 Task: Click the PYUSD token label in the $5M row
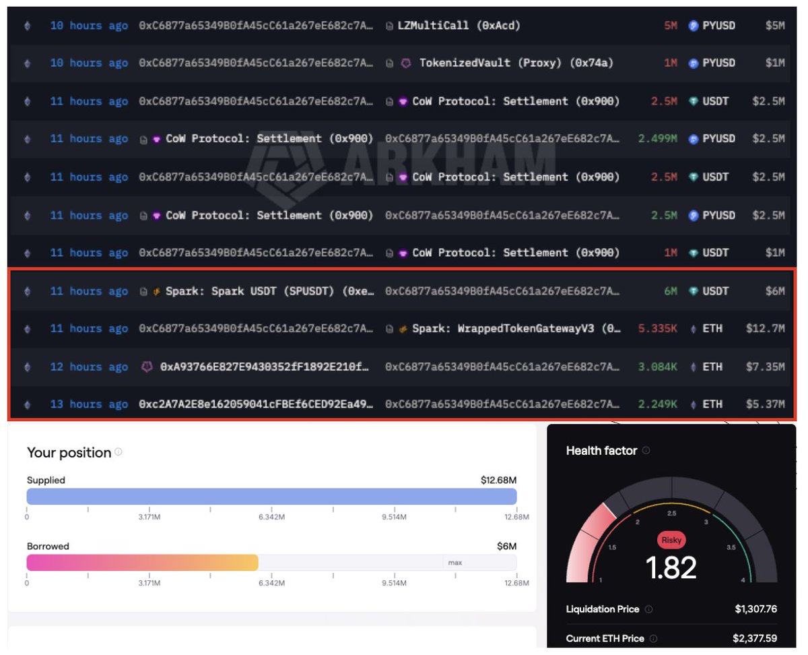click(x=719, y=26)
